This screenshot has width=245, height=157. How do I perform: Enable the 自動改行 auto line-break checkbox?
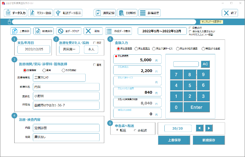[x=190, y=28]
